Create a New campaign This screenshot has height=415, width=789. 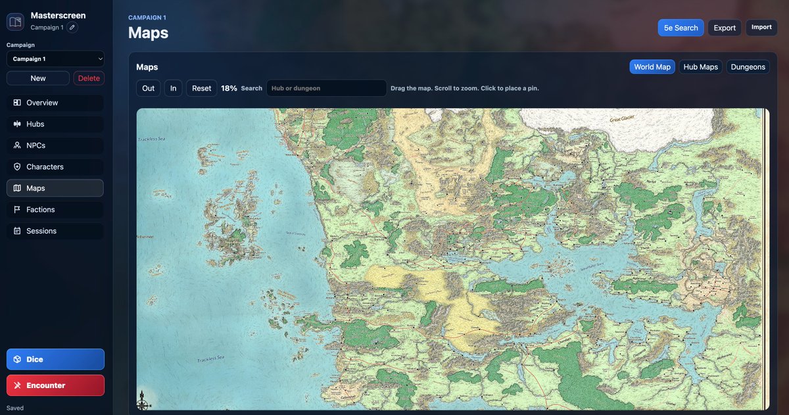[x=38, y=78]
